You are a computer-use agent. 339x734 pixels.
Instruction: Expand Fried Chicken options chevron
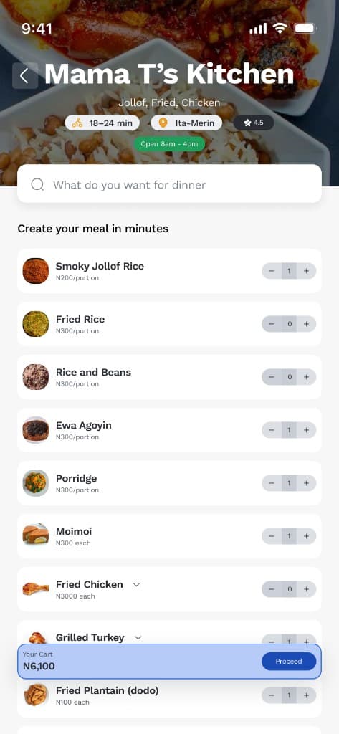pos(136,585)
